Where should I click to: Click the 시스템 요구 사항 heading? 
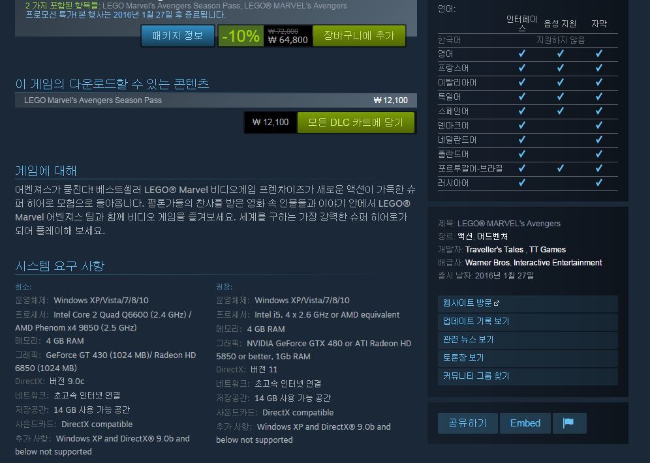click(59, 265)
